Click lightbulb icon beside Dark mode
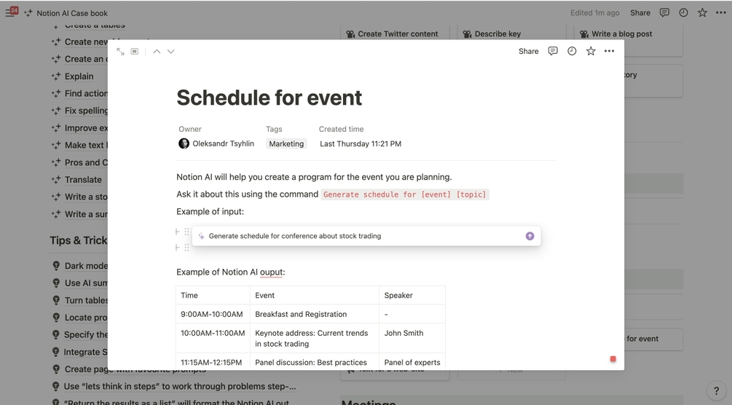 point(56,266)
